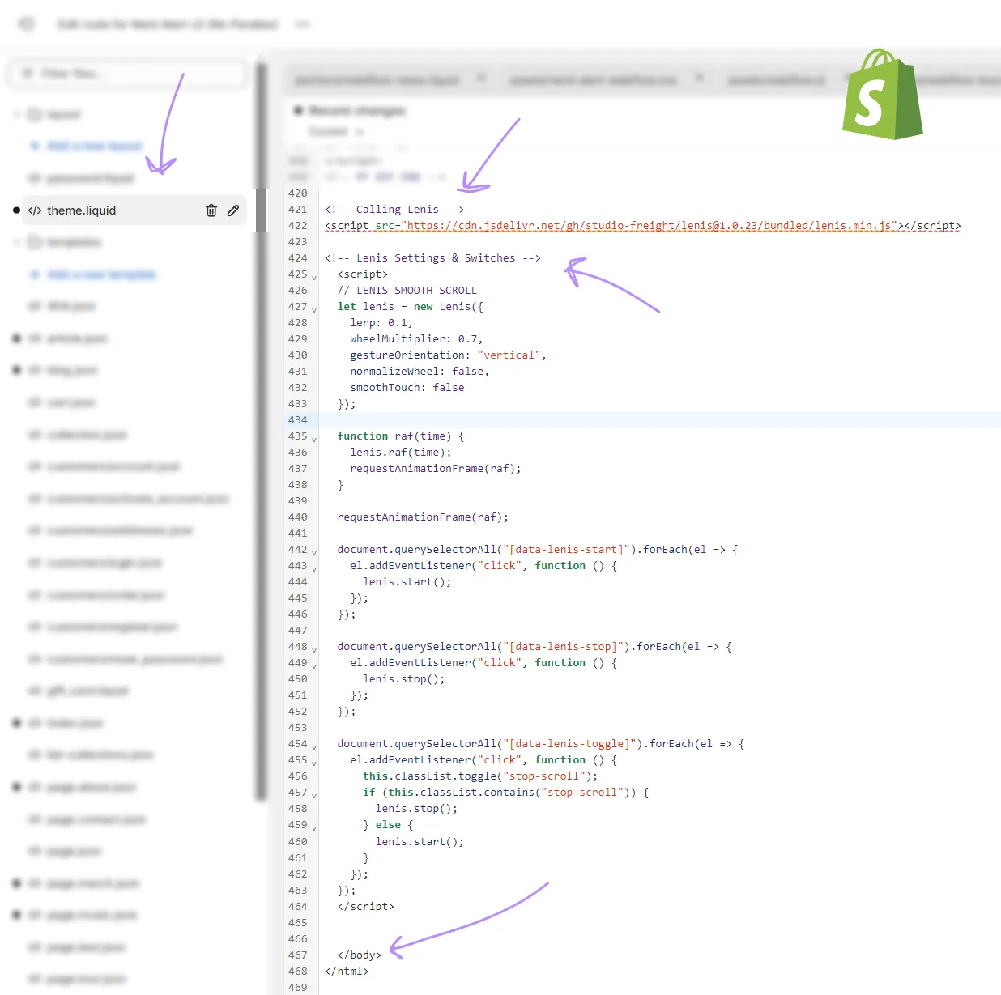Click the opening <script> tag on line 425
This screenshot has height=995, width=1001.
coord(363,274)
